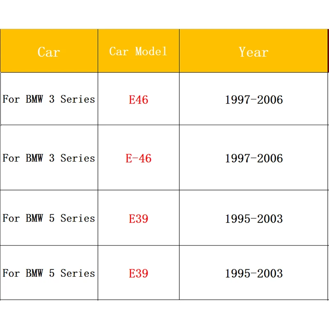Click the 1997-2006 cell beside E-46
Viewport: 329px width, 329px height.
coord(254,158)
